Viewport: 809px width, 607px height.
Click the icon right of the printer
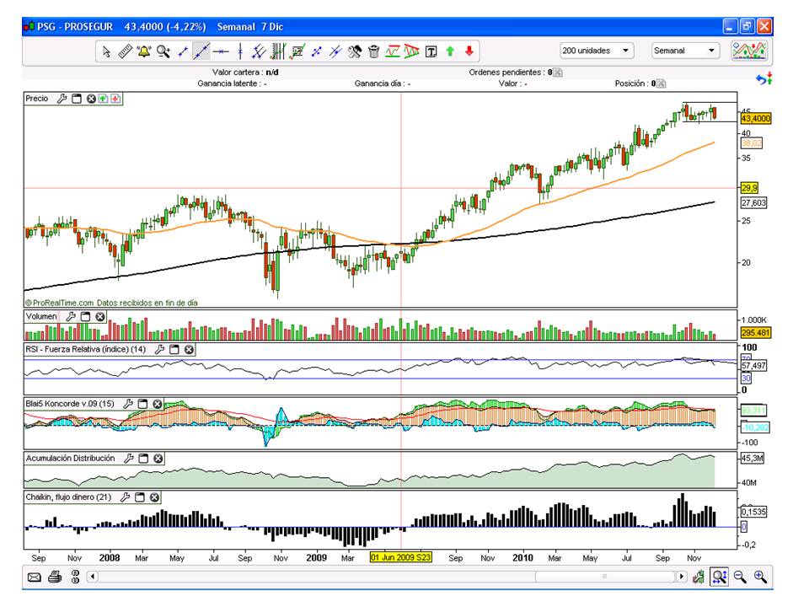click(75, 577)
